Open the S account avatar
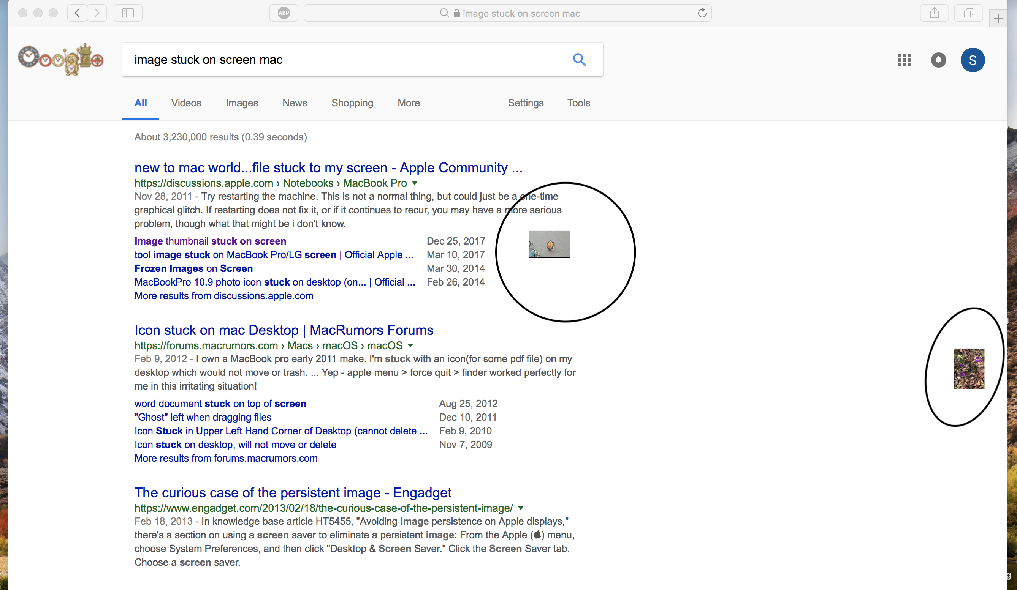 [973, 60]
